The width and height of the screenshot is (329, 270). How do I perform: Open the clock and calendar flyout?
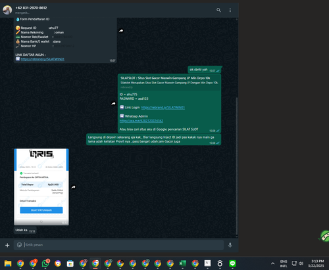(x=316, y=263)
